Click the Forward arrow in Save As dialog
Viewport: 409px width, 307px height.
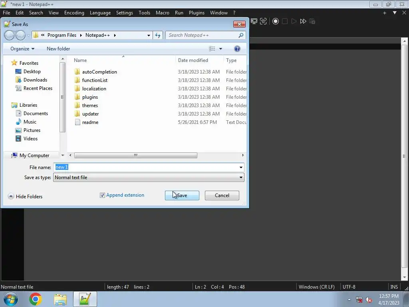20,35
